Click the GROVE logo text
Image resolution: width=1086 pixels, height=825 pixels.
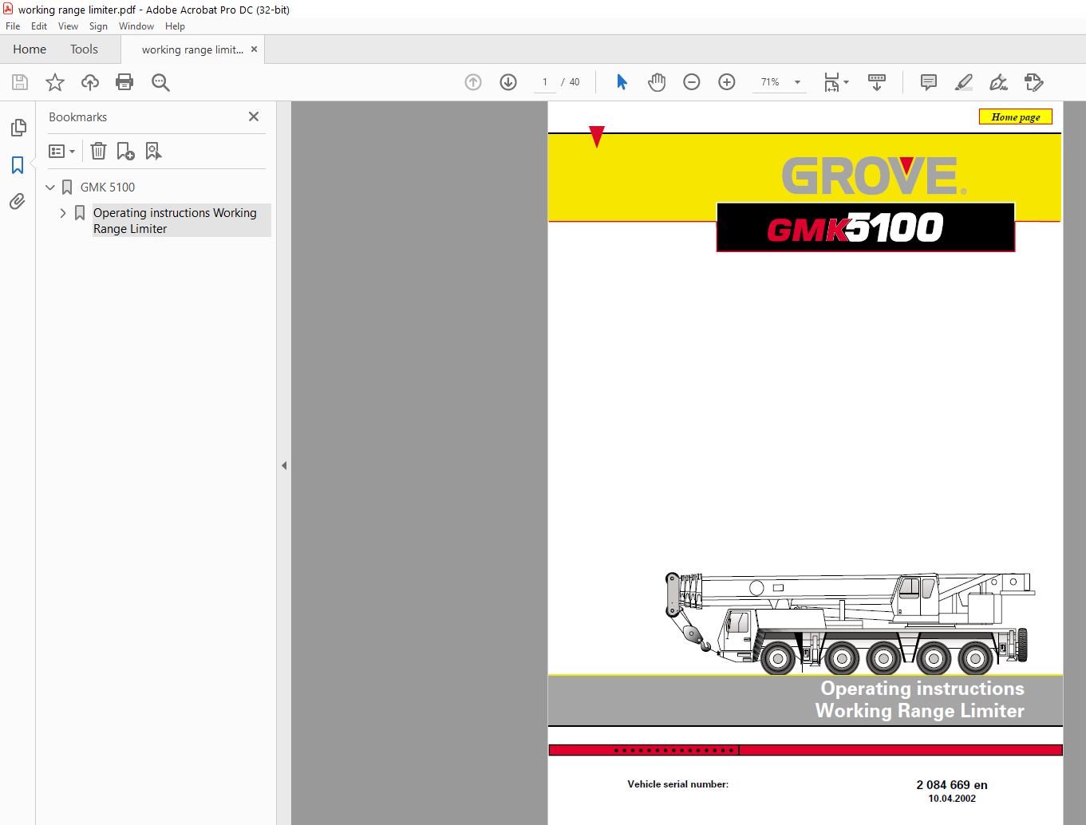point(874,176)
